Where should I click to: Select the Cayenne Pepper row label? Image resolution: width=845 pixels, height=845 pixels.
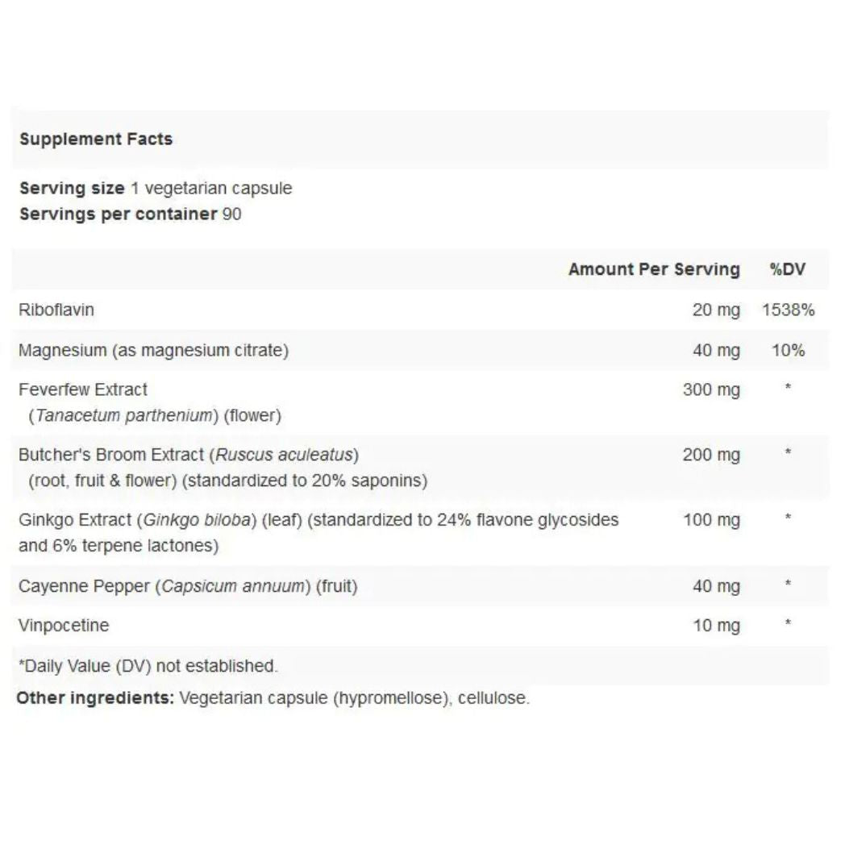point(187,586)
